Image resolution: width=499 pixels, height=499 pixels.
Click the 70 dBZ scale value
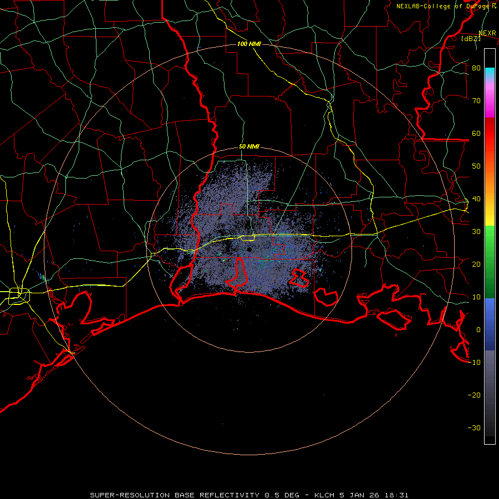pos(476,100)
